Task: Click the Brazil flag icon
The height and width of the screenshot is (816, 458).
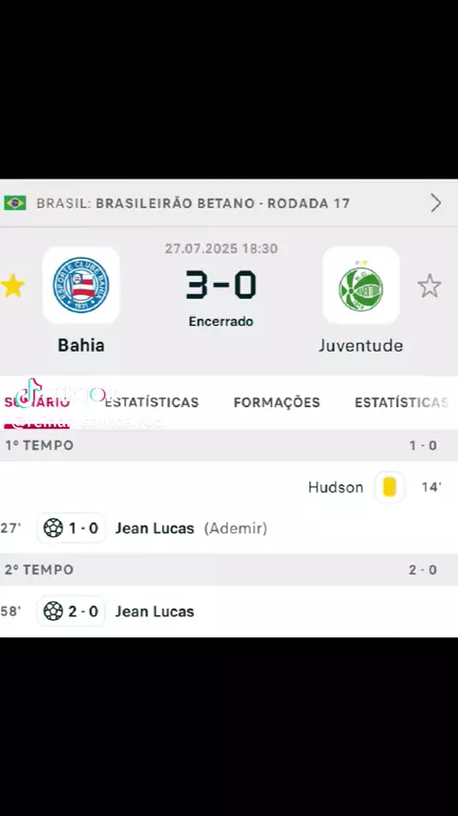Action: click(15, 203)
